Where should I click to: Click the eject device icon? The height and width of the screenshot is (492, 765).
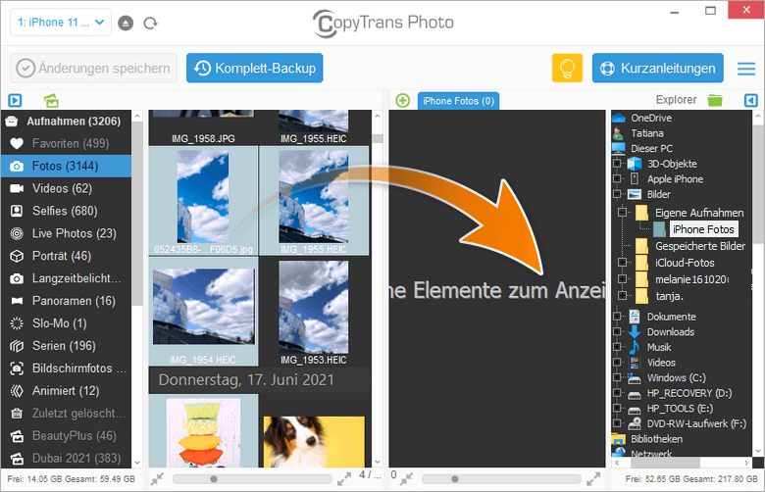click(126, 23)
